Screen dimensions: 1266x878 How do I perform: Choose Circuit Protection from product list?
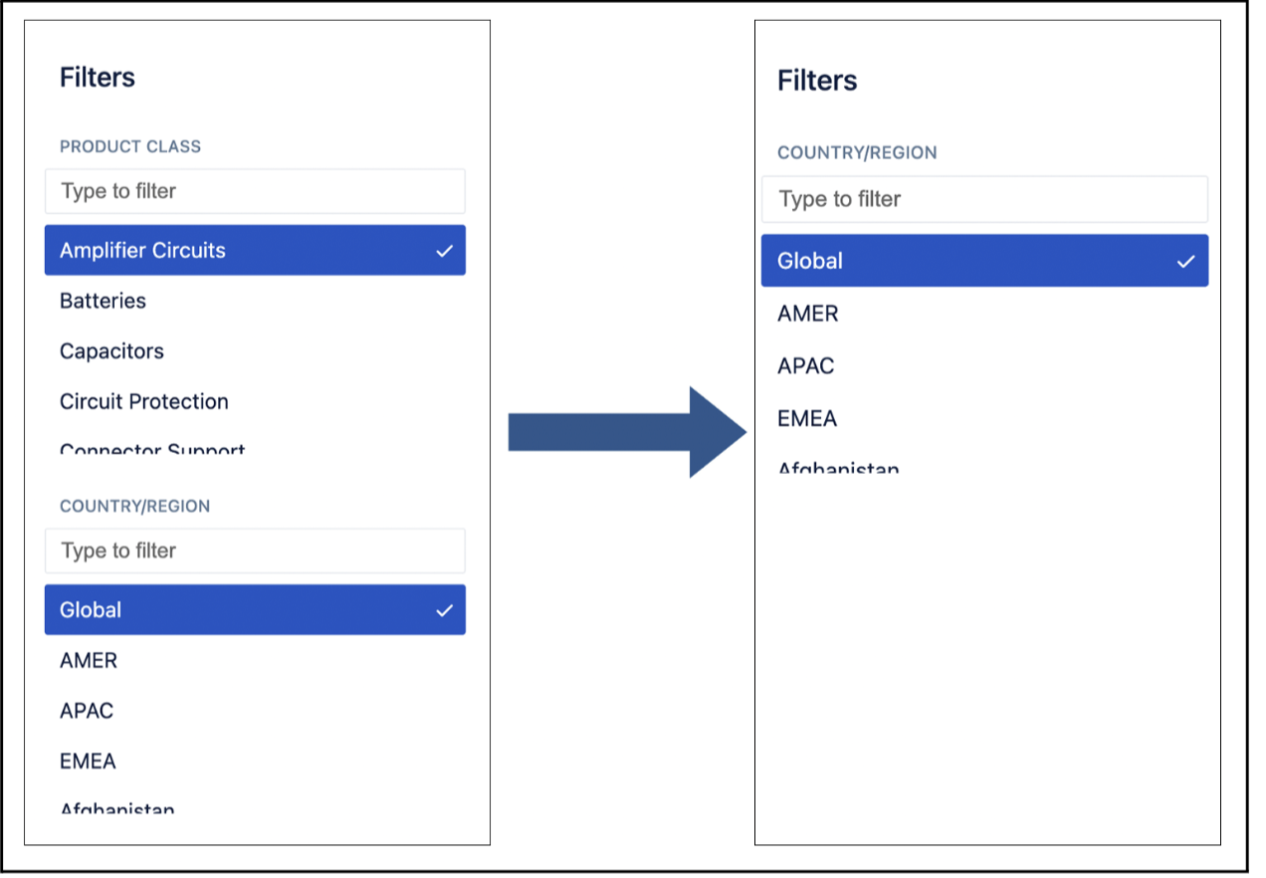pyautogui.click(x=144, y=402)
